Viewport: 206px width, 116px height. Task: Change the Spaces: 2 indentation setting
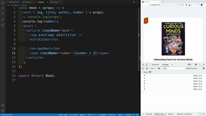(x=83, y=115)
